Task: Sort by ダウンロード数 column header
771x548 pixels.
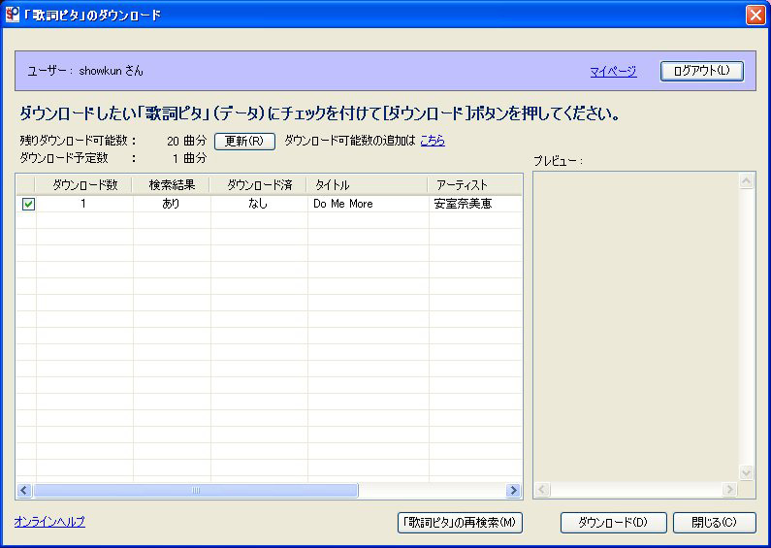Action: tap(84, 184)
